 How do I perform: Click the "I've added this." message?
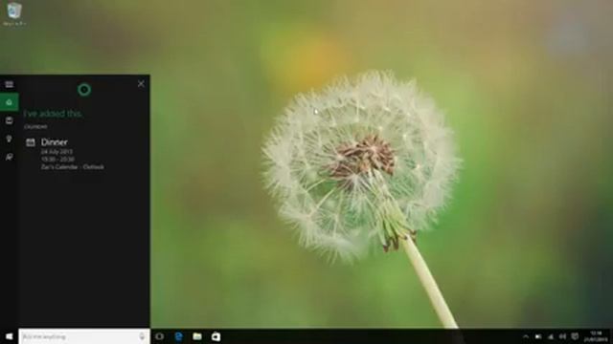click(53, 114)
